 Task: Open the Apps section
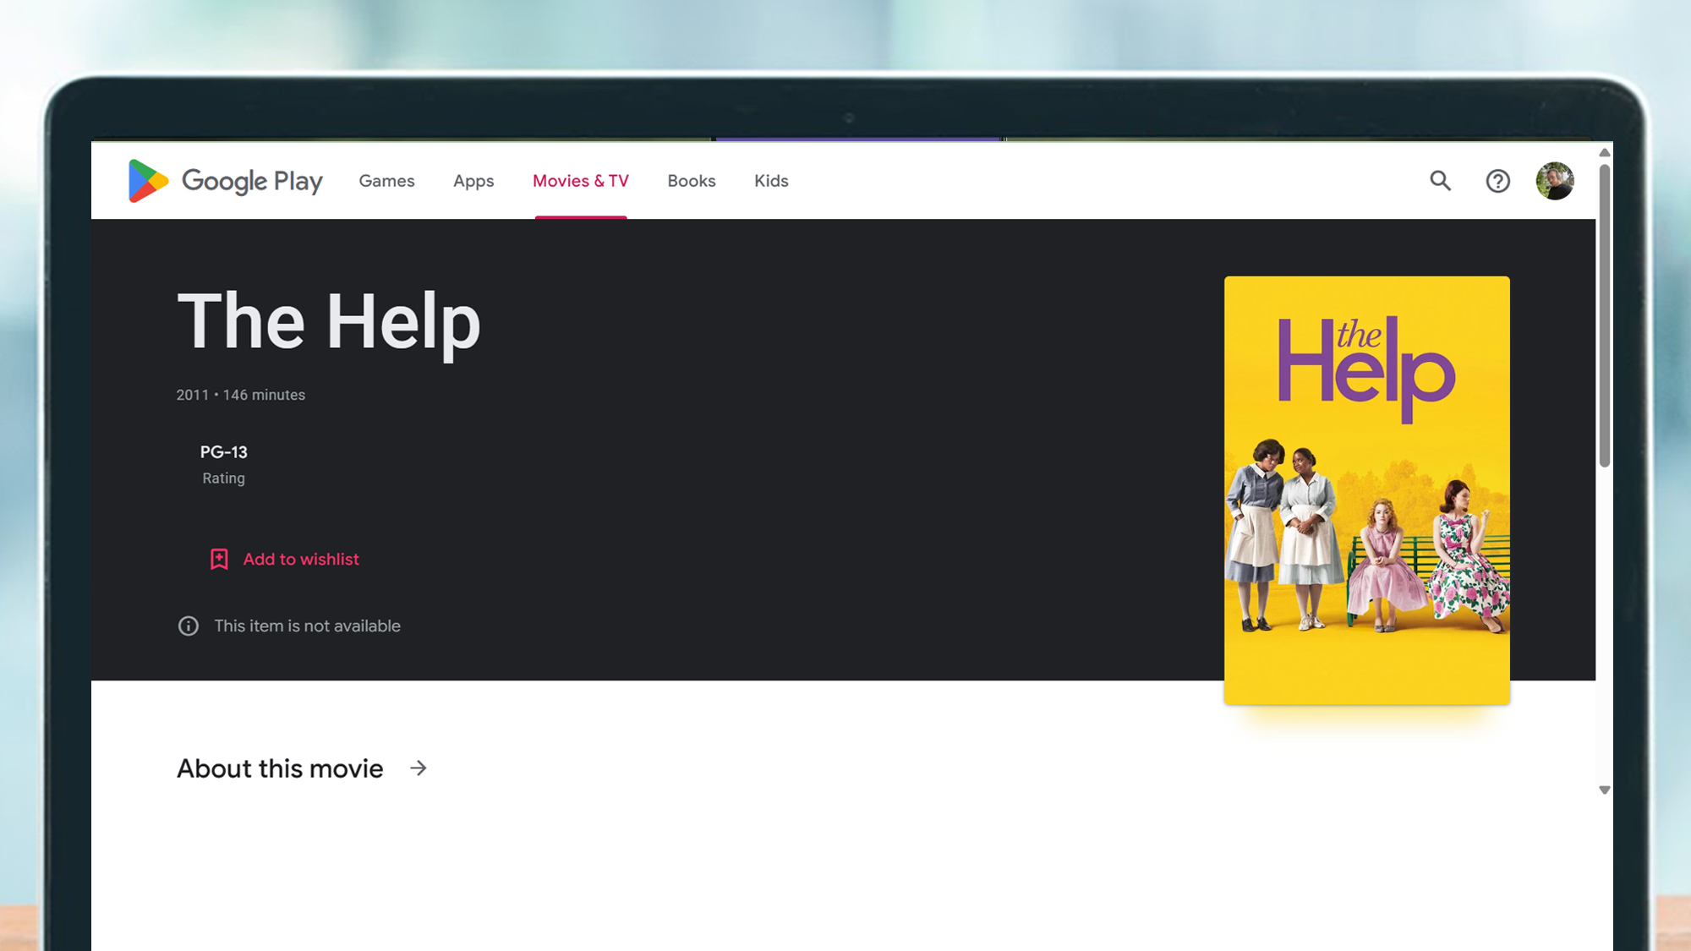pyautogui.click(x=473, y=181)
